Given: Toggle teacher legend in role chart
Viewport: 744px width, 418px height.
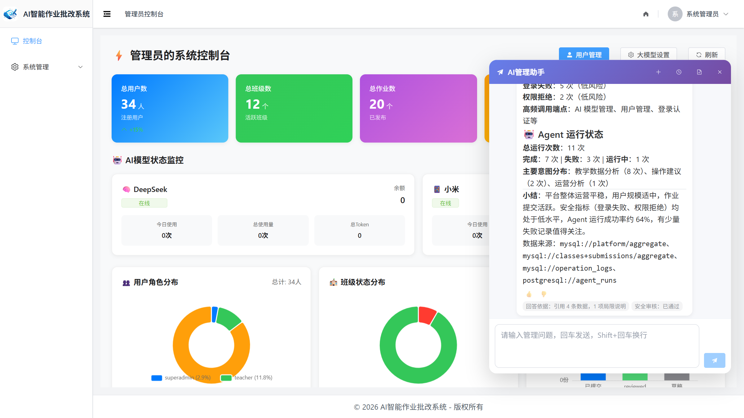Looking at the screenshot, I should click(246, 378).
